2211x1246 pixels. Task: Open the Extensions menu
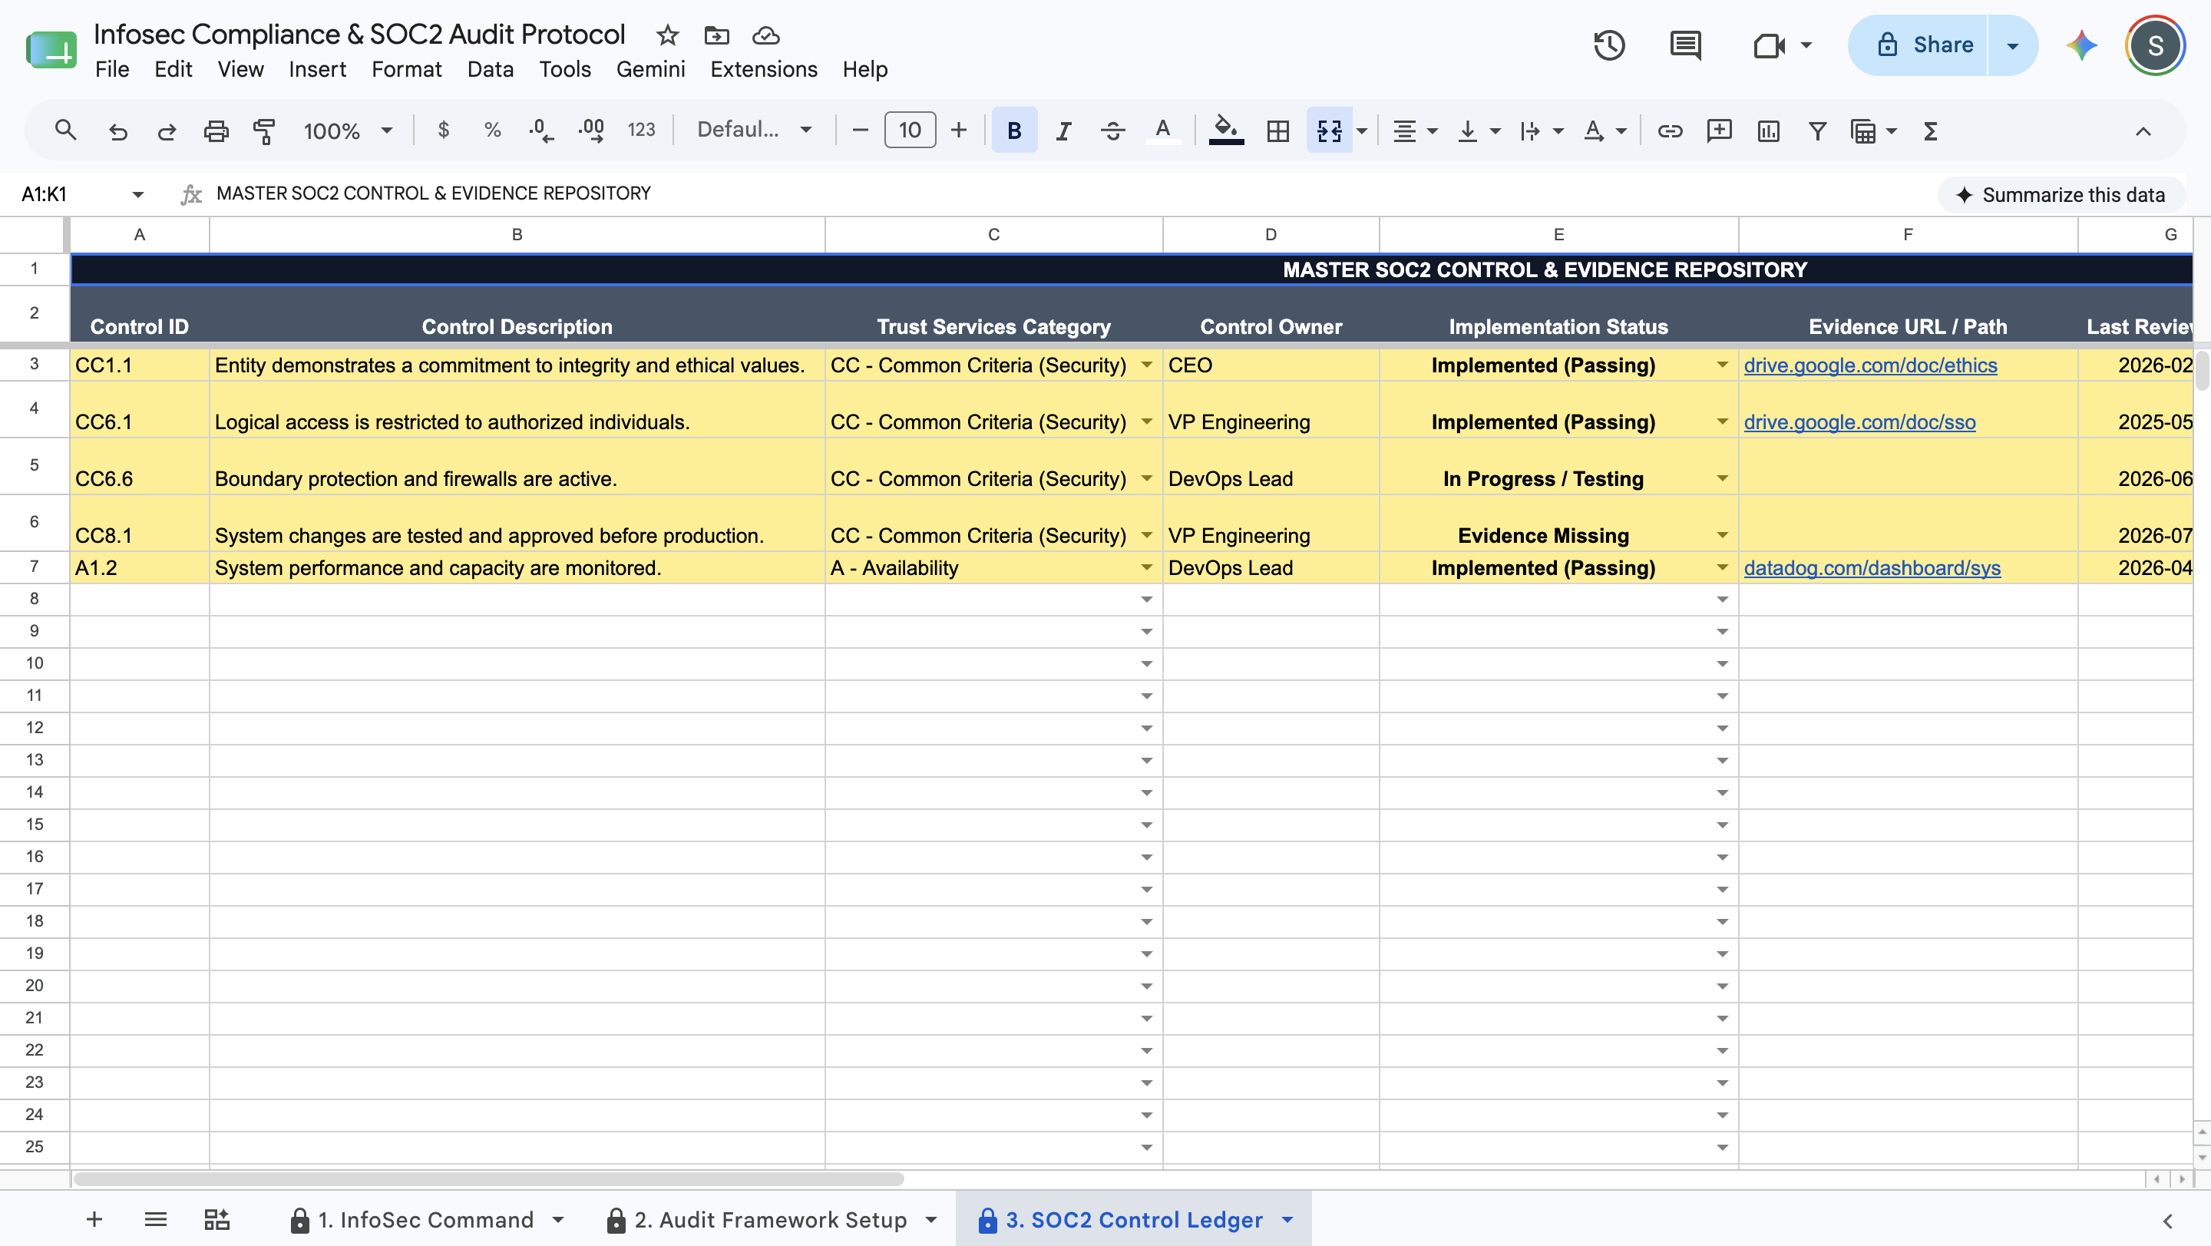tap(763, 70)
